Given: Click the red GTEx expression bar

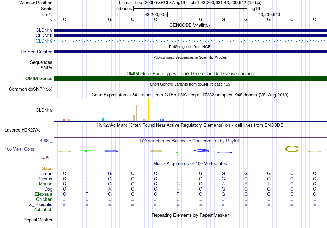Looking at the screenshot, I should [x=64, y=120].
